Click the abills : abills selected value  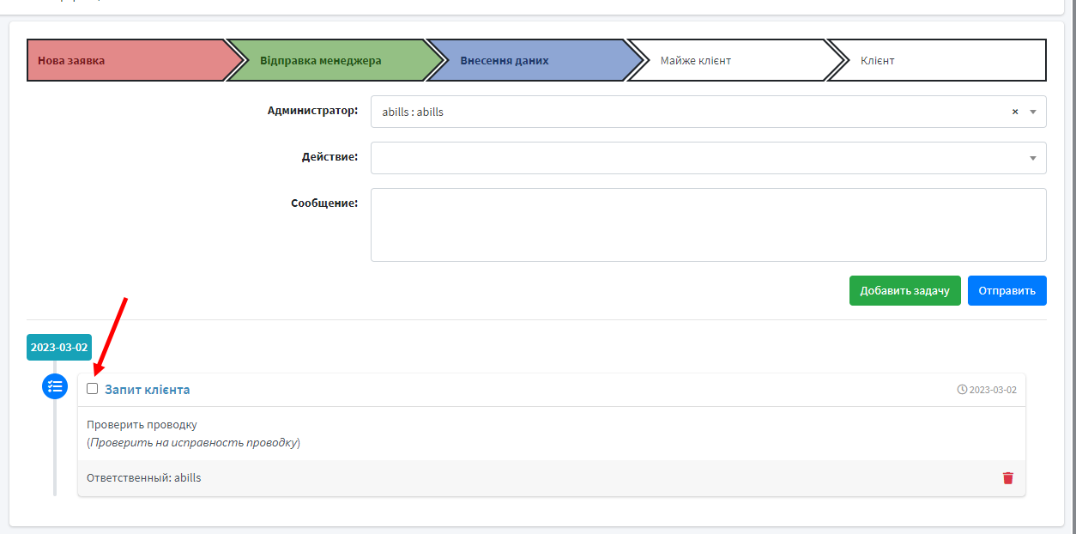point(413,112)
